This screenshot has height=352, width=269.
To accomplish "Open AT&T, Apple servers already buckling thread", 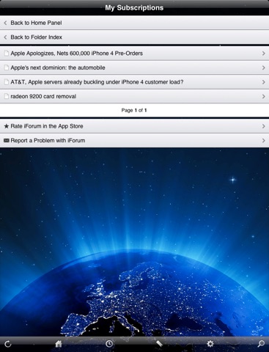I will pyautogui.click(x=134, y=82).
